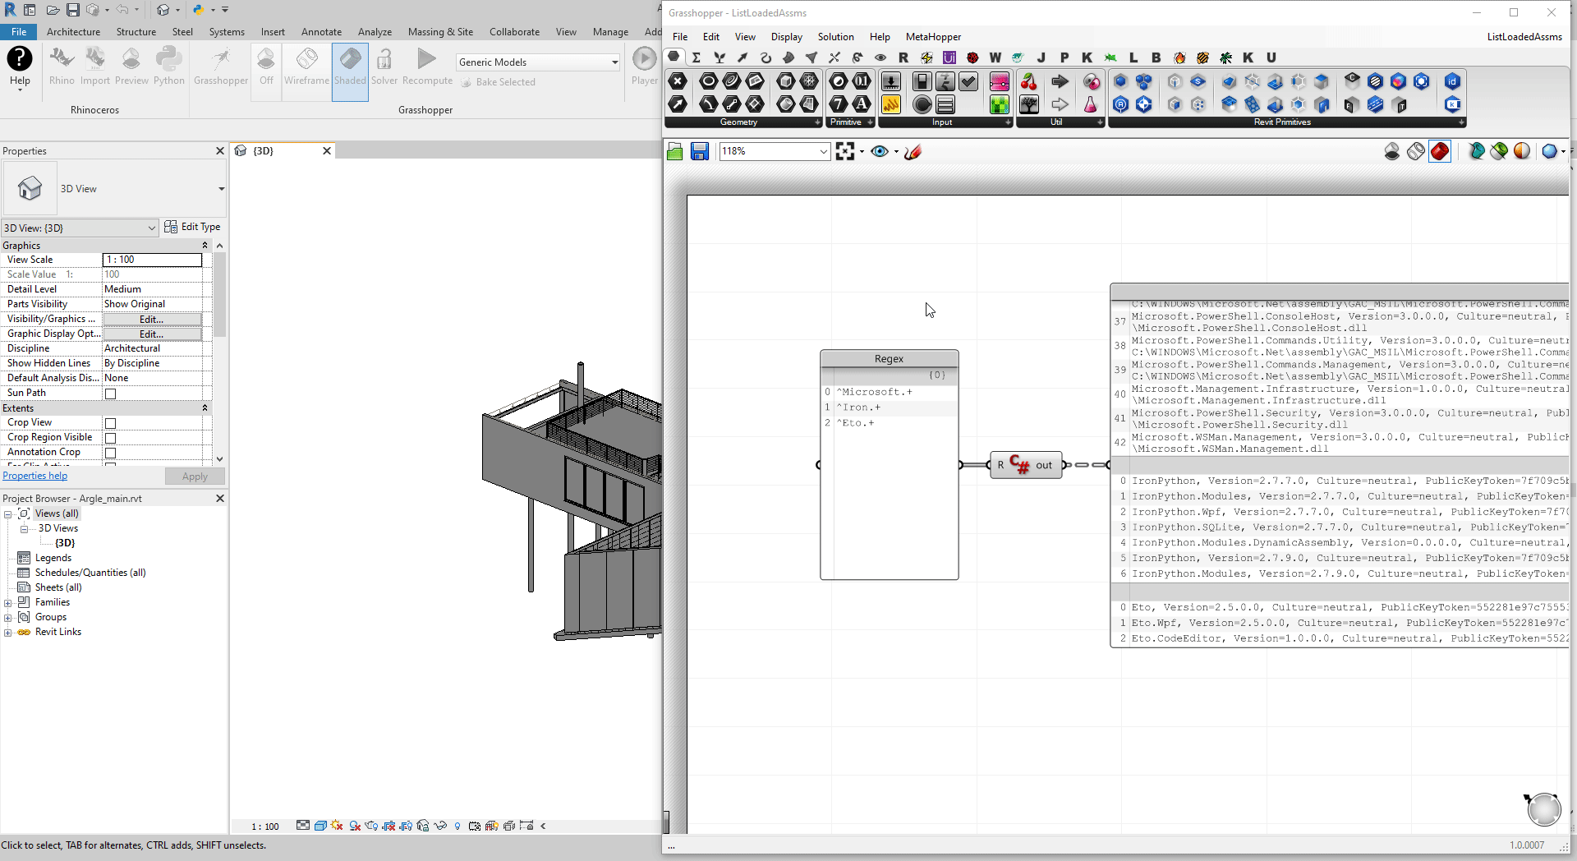The height and width of the screenshot is (861, 1577).
Task: Save the Grasshopper document with the floppy icon
Action: [x=699, y=151]
